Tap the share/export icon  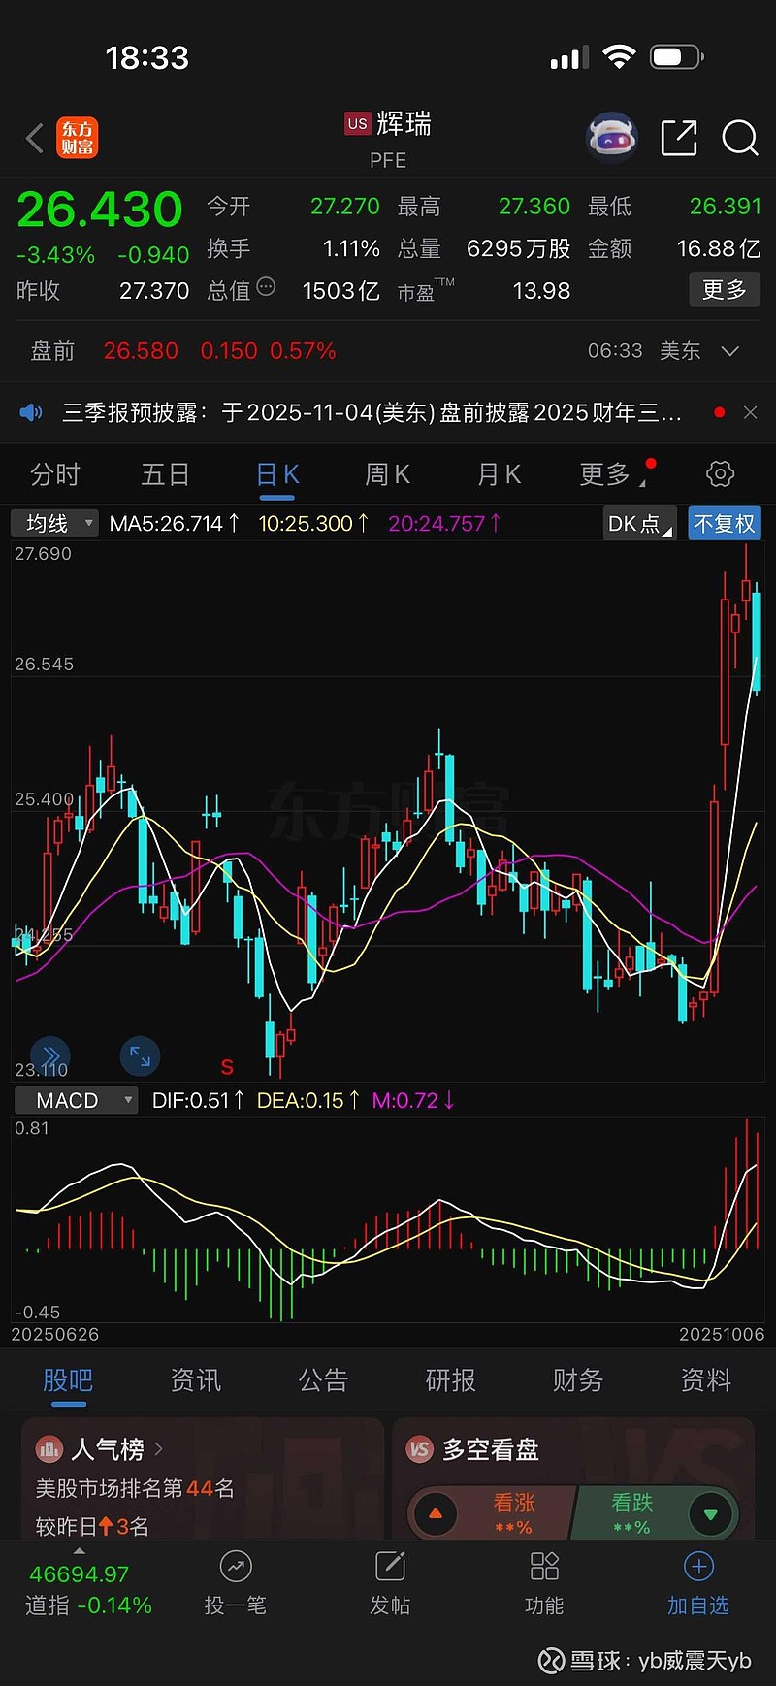coord(679,138)
